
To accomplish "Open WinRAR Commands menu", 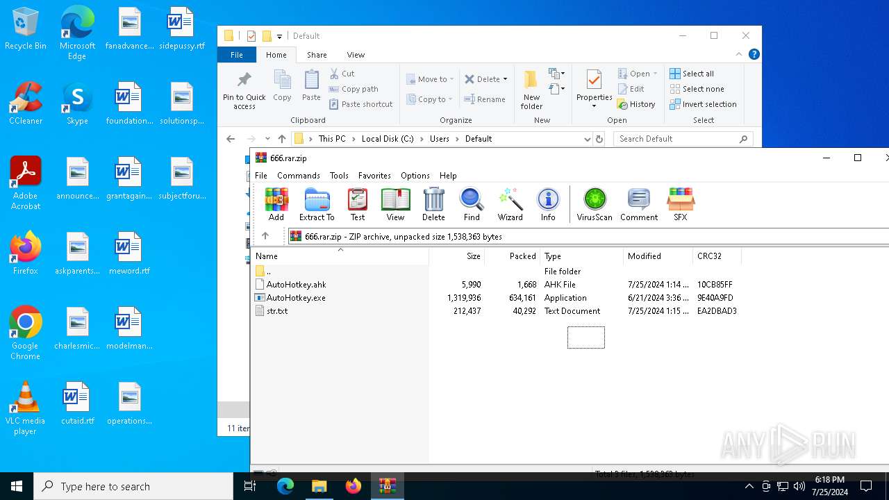I will tap(299, 176).
